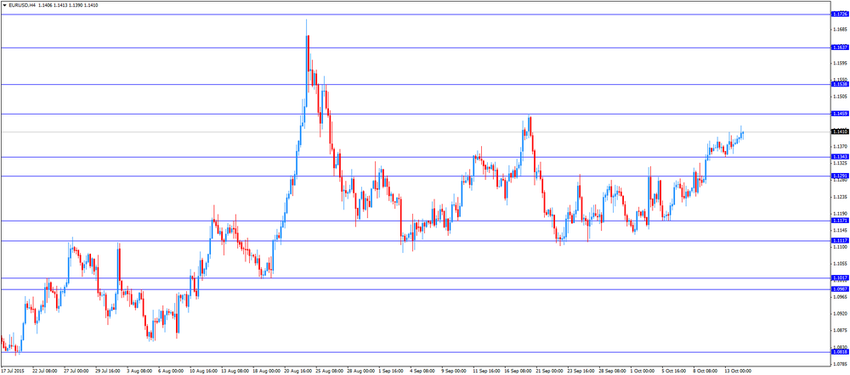Click the 1.1505 price scale value
This screenshot has height=375, width=850.
(x=839, y=97)
